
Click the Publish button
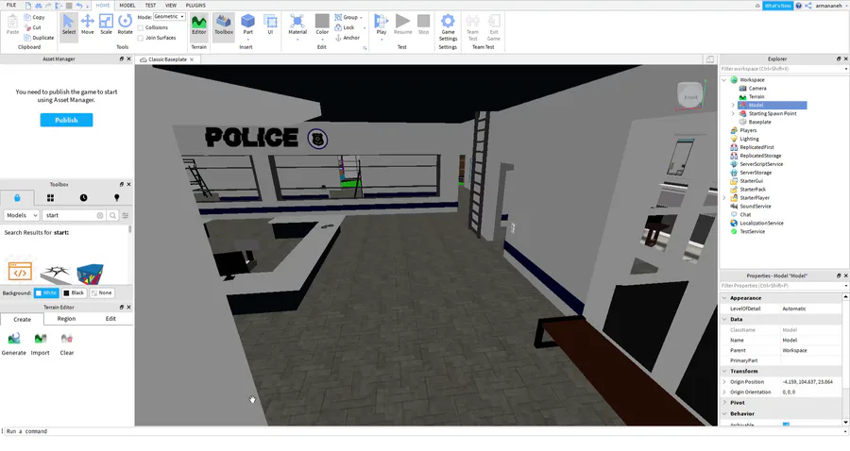coord(66,120)
